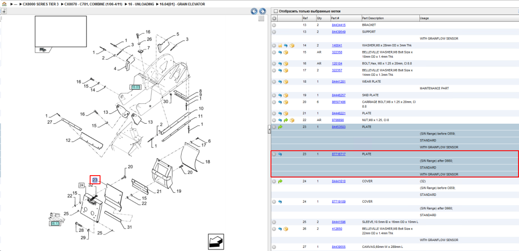Open the 06.13 reference label on diagram
This screenshot has width=519, height=251.
[55, 224]
